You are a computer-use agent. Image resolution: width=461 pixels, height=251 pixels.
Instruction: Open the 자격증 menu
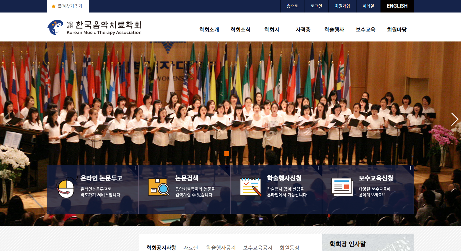tap(303, 30)
